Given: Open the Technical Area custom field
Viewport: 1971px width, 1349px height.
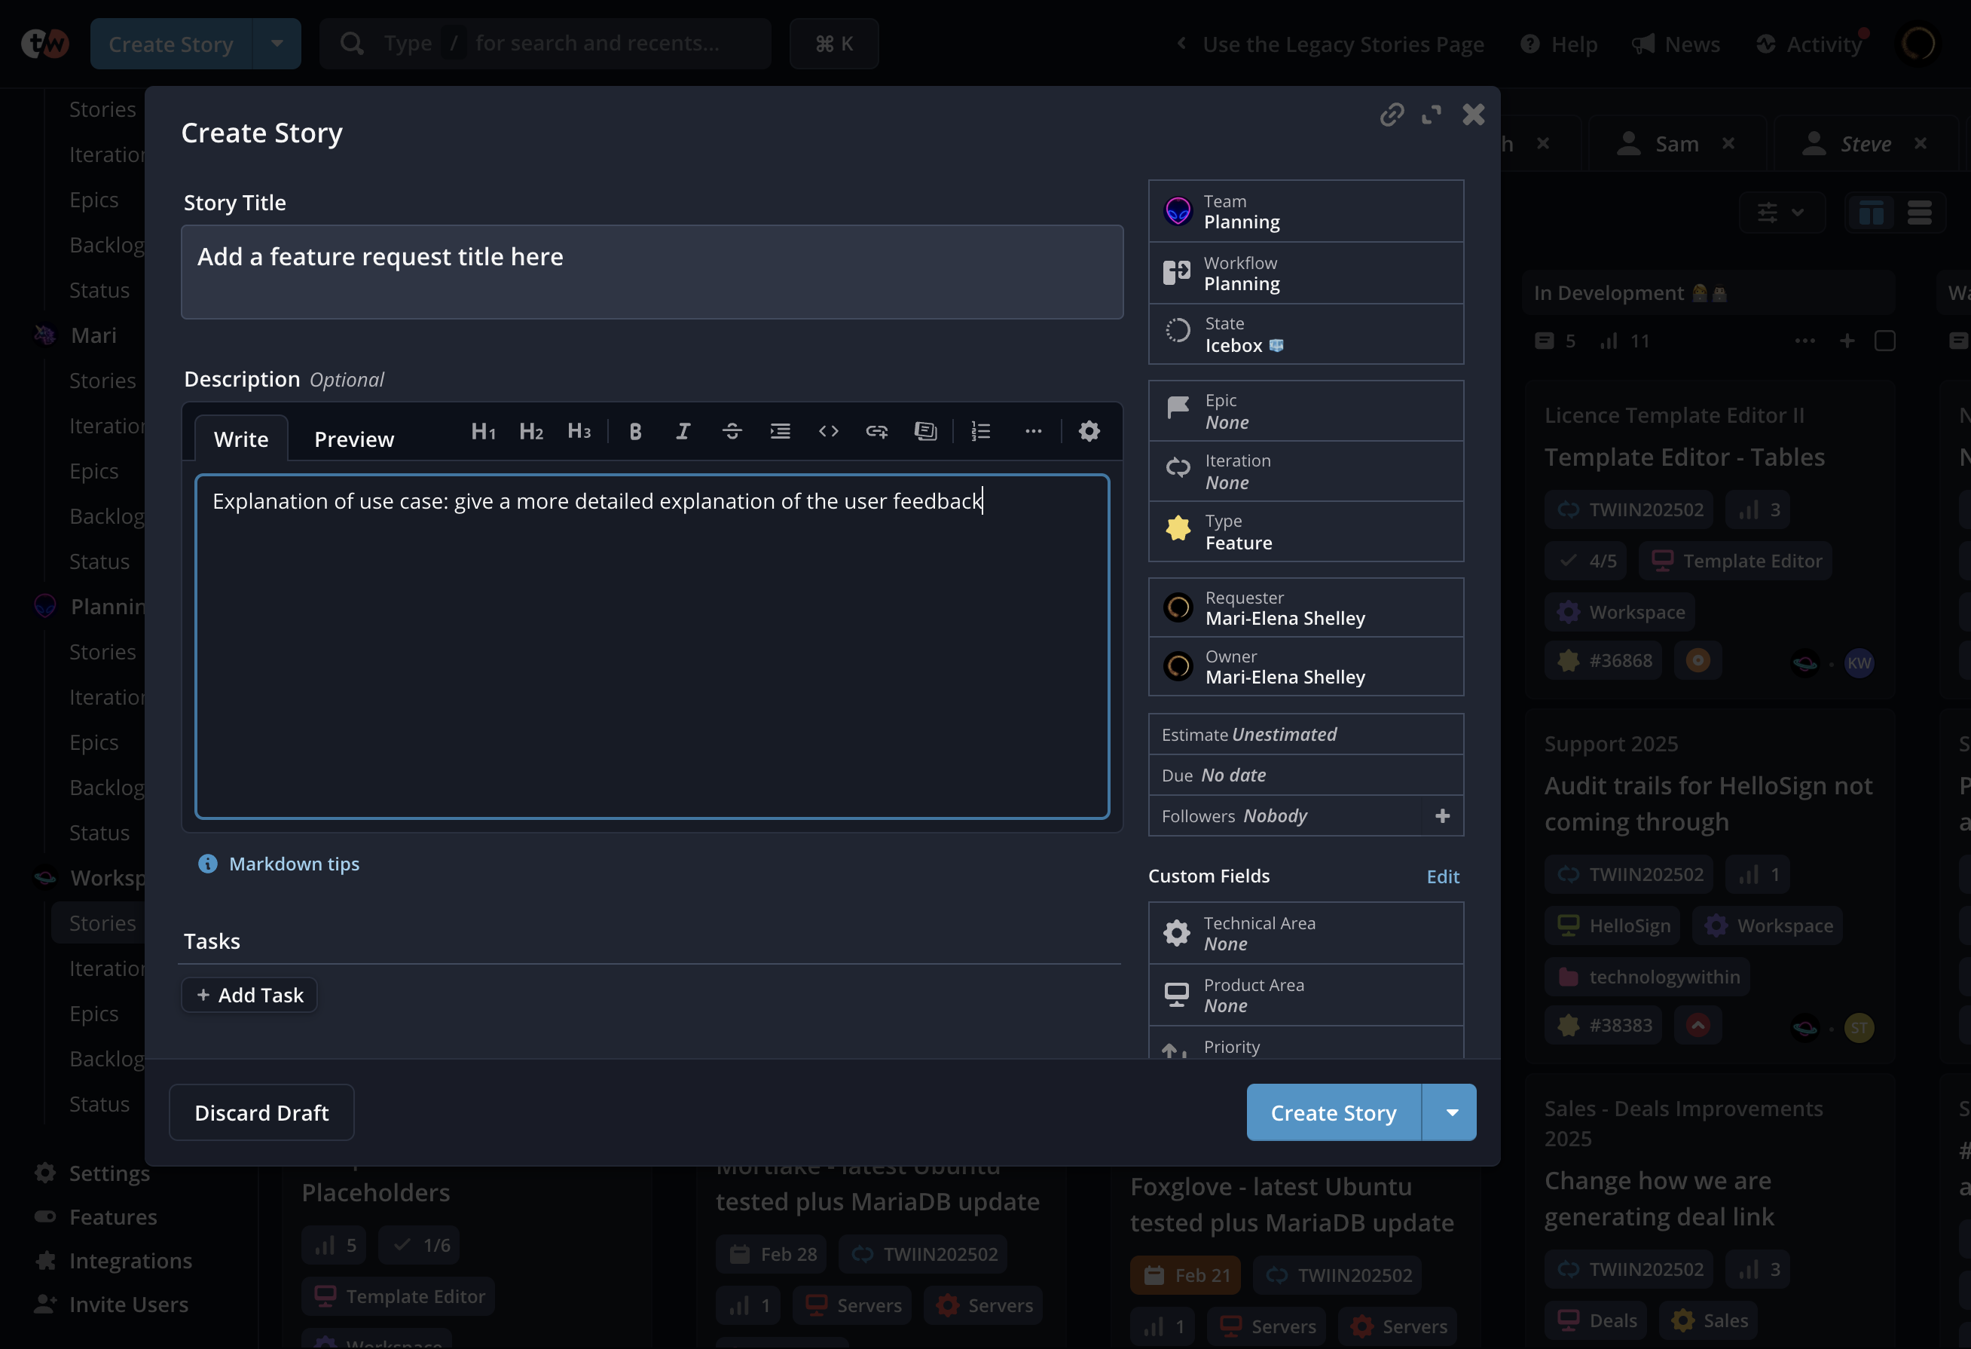Looking at the screenshot, I should (1306, 933).
